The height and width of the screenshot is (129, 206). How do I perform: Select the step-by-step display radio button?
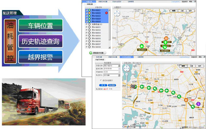pos(101,80)
